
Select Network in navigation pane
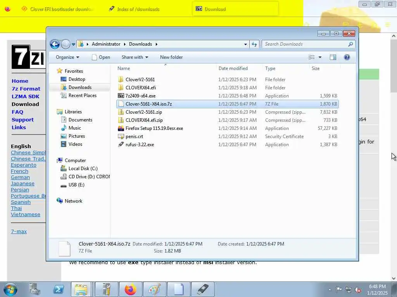pyautogui.click(x=73, y=201)
